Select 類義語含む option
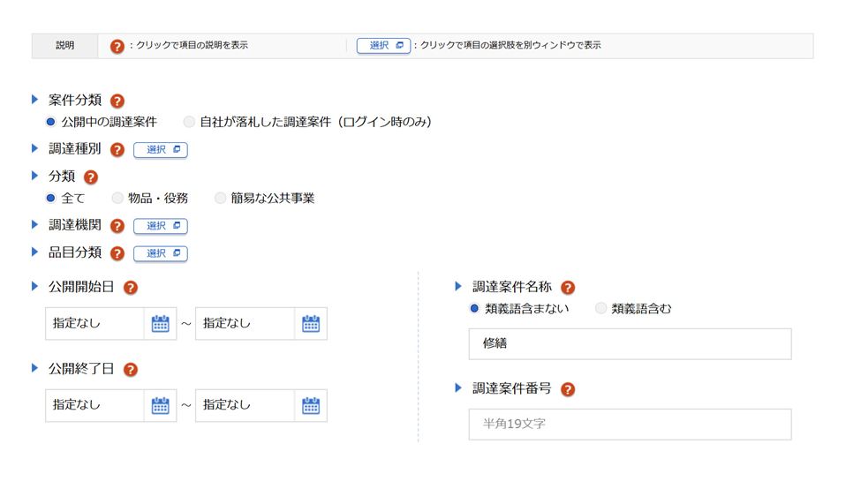The height and width of the screenshot is (489, 846). pyautogui.click(x=601, y=308)
